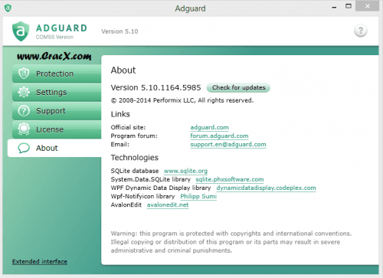This screenshot has height=278, width=383.
Task: Click the round help question mark button
Action: [x=361, y=31]
